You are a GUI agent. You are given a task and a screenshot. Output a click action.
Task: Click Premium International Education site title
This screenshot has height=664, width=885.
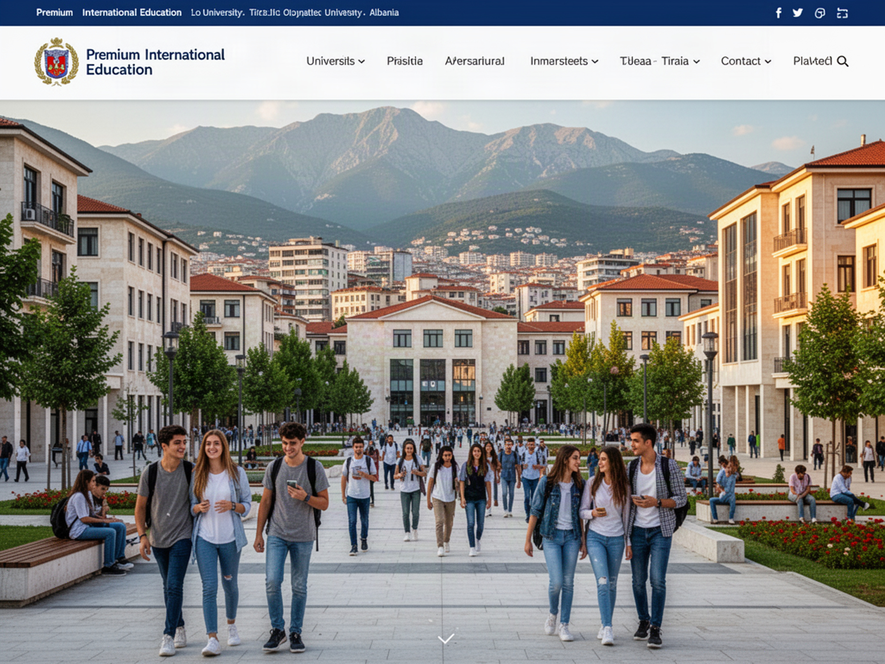point(155,62)
